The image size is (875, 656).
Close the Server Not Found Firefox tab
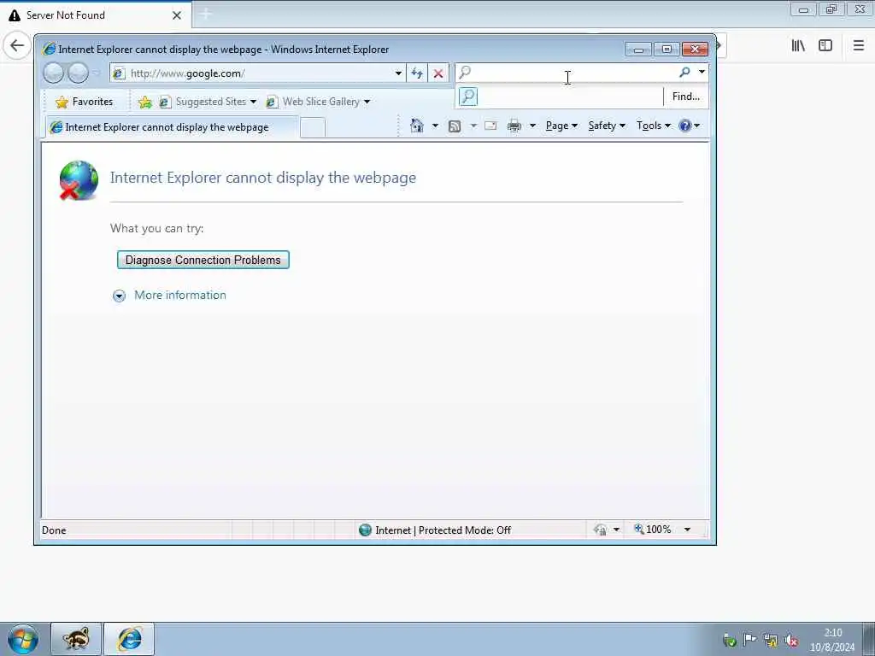point(177,15)
